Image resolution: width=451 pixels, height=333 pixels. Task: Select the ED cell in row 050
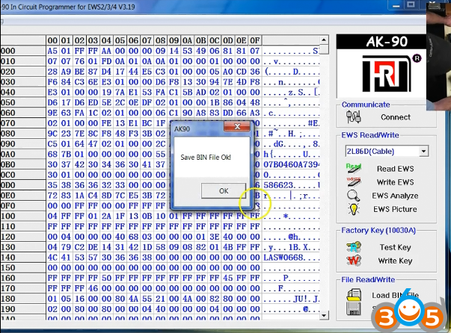pyautogui.click(x=93, y=102)
